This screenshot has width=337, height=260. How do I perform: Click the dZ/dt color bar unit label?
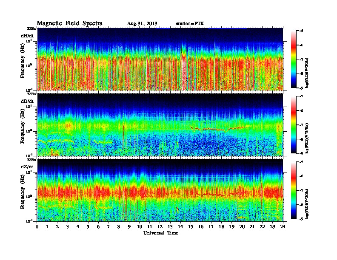click(x=307, y=203)
